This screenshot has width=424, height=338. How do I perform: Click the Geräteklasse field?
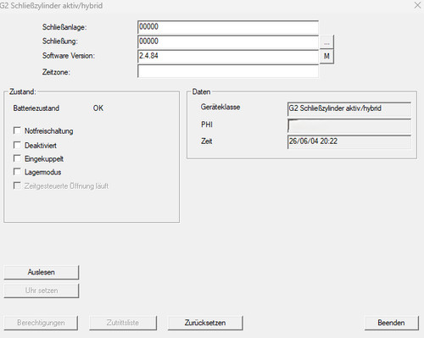click(x=349, y=109)
